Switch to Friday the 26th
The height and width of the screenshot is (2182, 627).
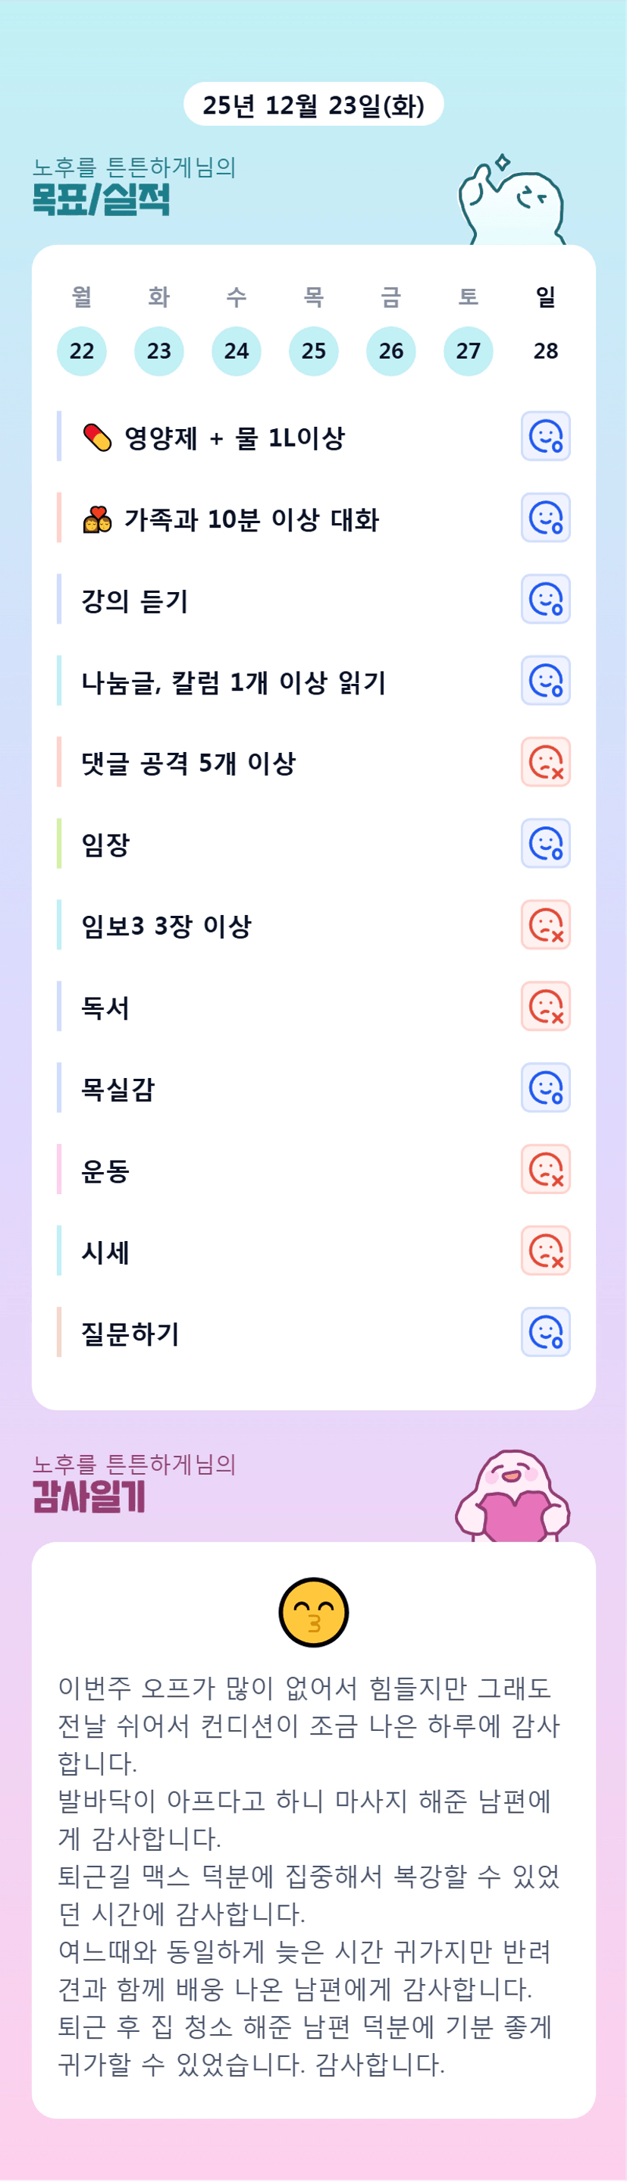[391, 351]
